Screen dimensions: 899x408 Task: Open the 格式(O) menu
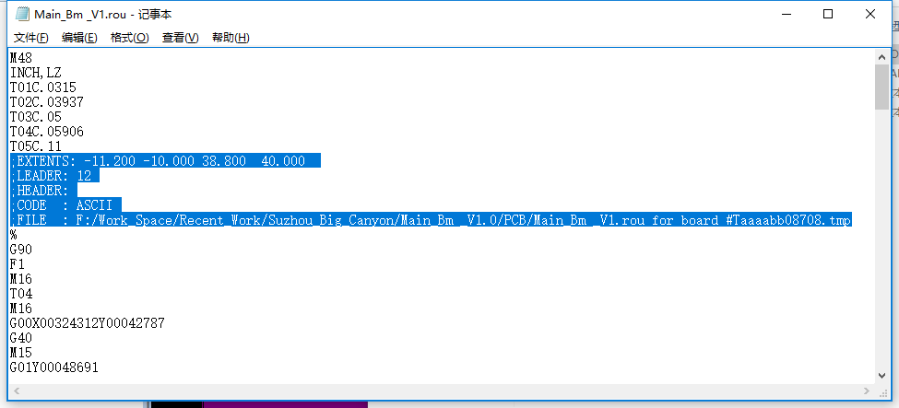129,38
